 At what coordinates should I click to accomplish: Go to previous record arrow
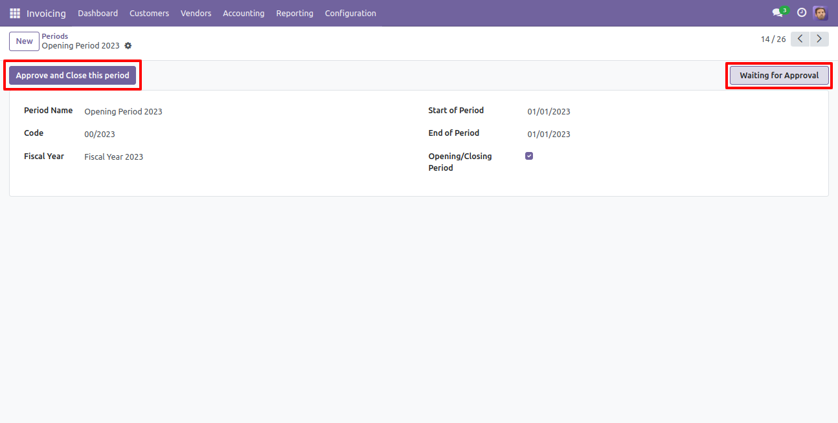(800, 39)
